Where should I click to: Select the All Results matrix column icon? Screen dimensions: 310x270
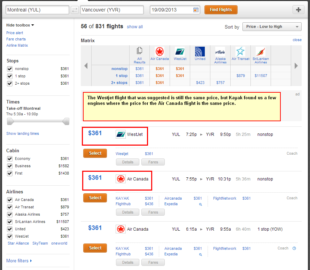pos(139,51)
